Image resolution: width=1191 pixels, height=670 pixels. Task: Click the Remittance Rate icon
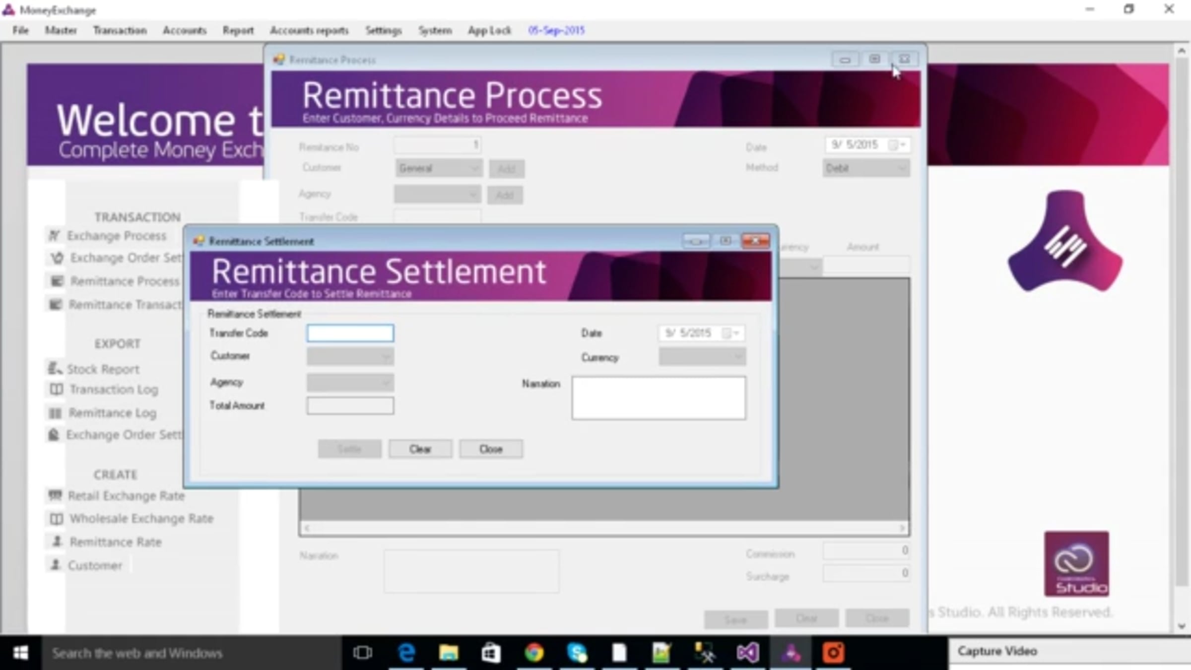pos(57,541)
